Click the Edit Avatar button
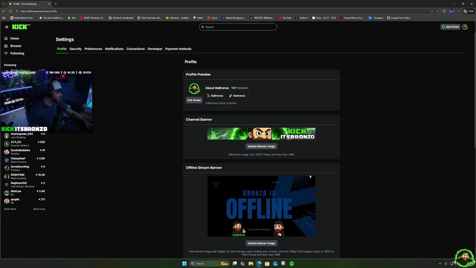 (x=194, y=100)
